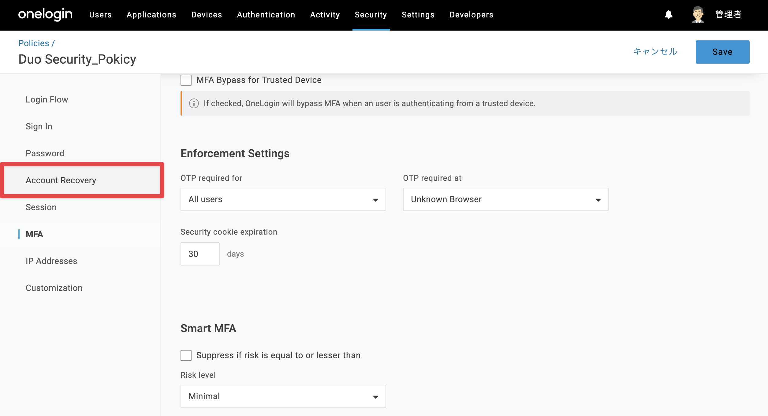Open the Security menu
The width and height of the screenshot is (768, 416).
tap(371, 15)
